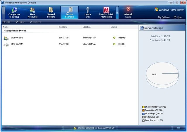Click the second drive's Internal (ATA) location
Image resolution: width=187 pixels, height=132 pixels.
click(89, 44)
